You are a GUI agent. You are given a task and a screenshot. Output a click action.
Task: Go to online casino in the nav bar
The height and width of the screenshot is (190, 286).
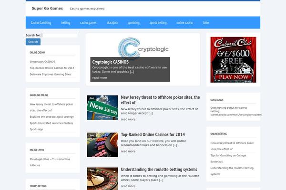[184, 22]
